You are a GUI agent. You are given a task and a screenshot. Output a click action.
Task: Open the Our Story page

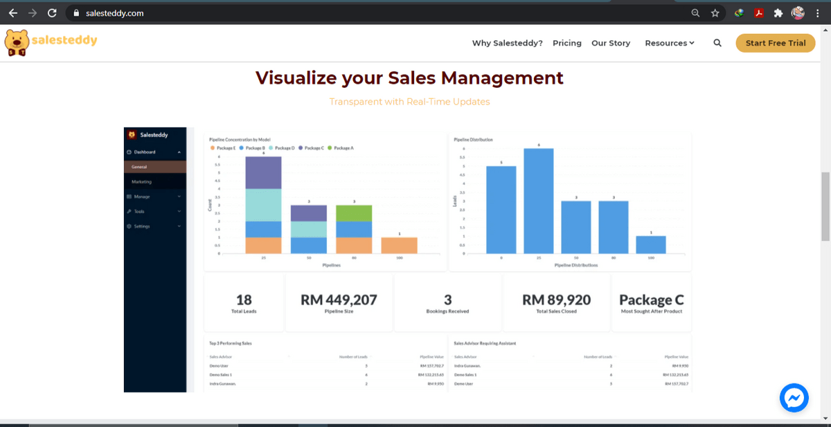611,43
